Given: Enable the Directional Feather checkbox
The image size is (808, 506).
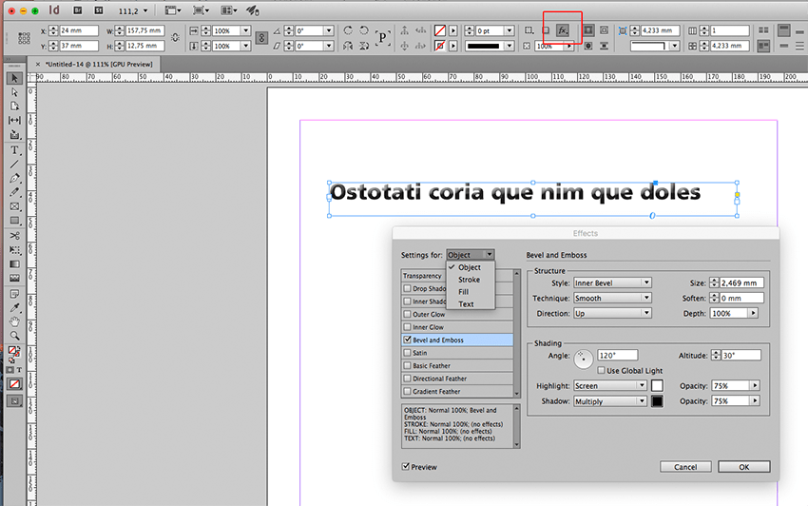Looking at the screenshot, I should 408,379.
